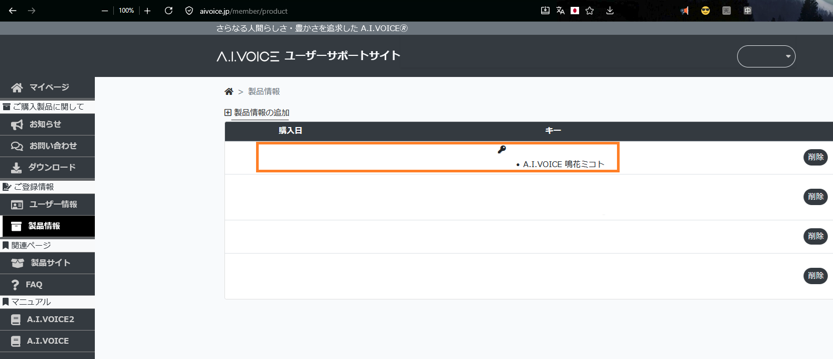
Task: Zoom in with the plus button
Action: click(x=148, y=11)
